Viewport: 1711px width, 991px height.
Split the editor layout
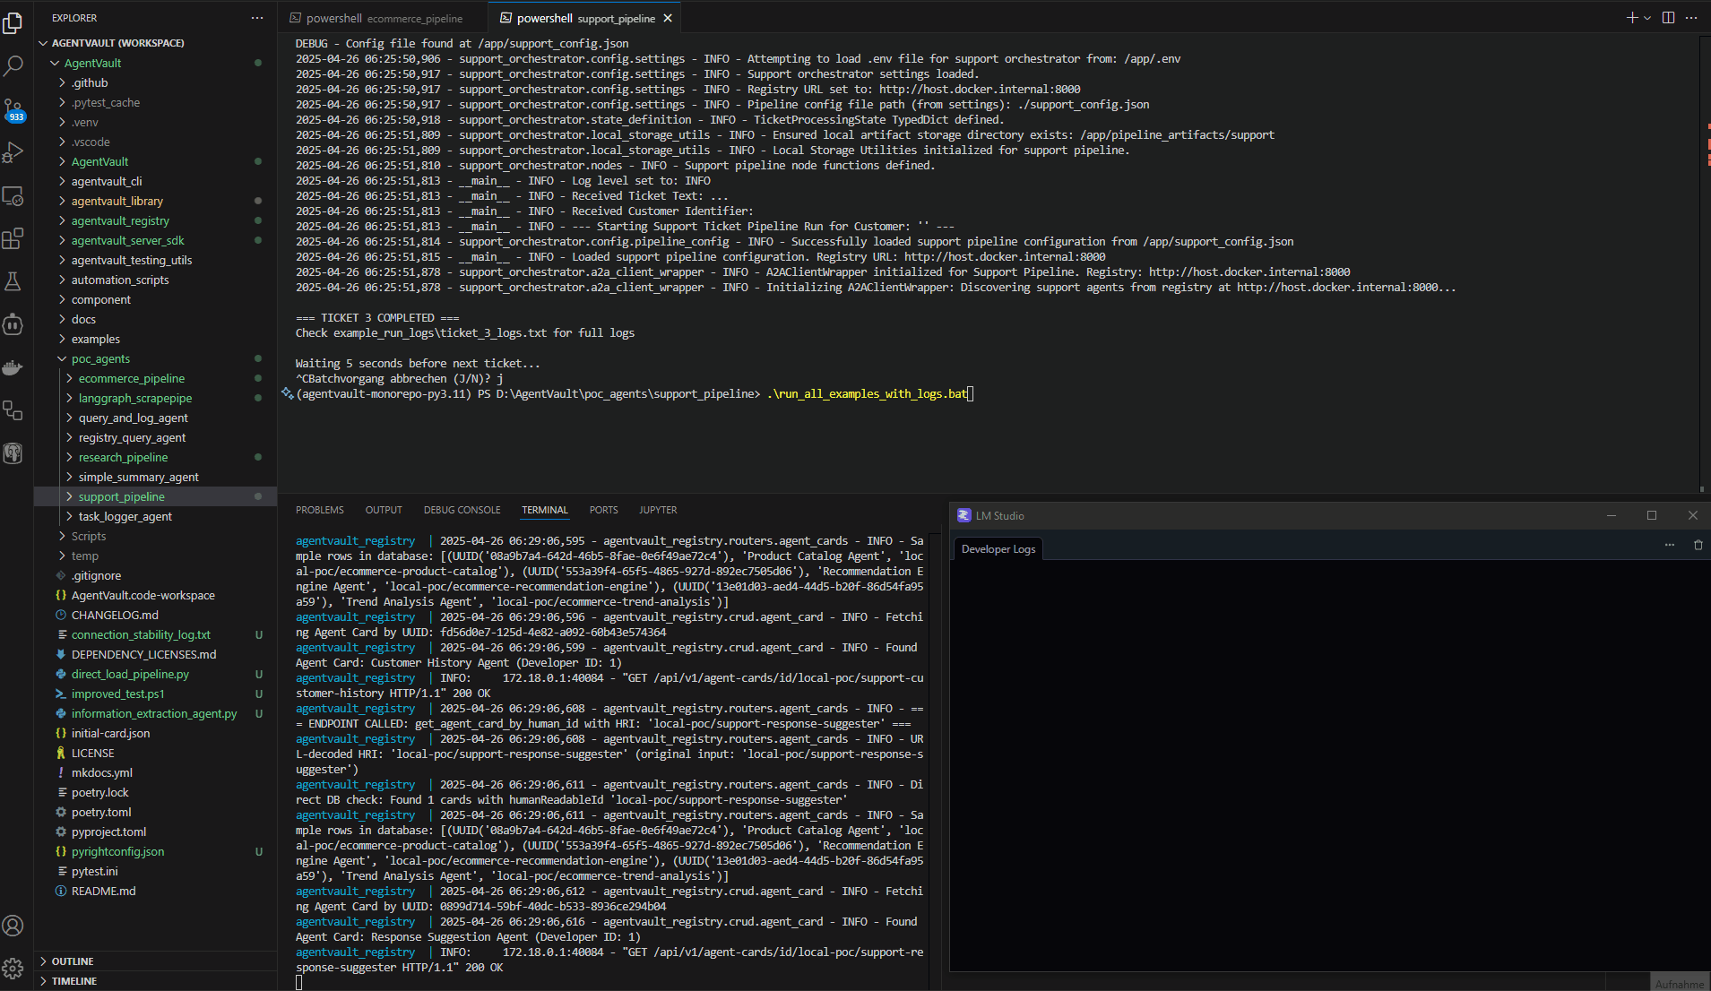1668,18
